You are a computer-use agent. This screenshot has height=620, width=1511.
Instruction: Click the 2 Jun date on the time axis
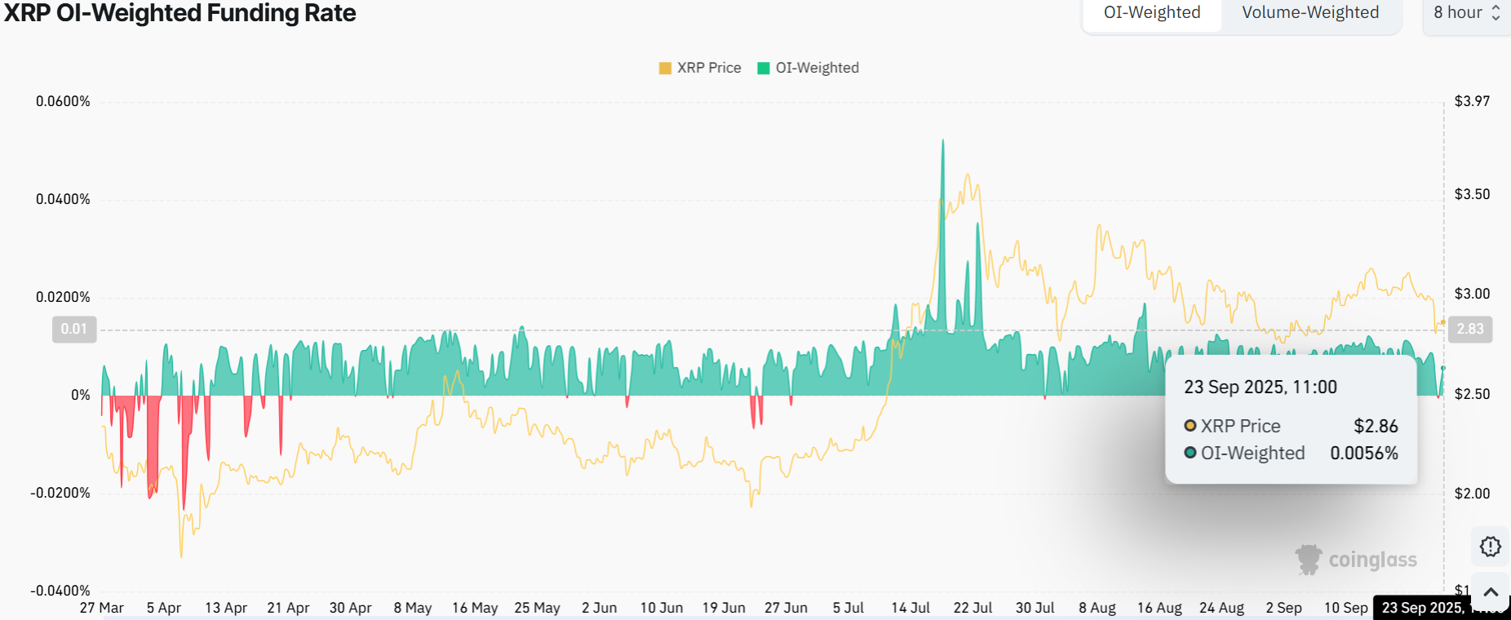(600, 608)
